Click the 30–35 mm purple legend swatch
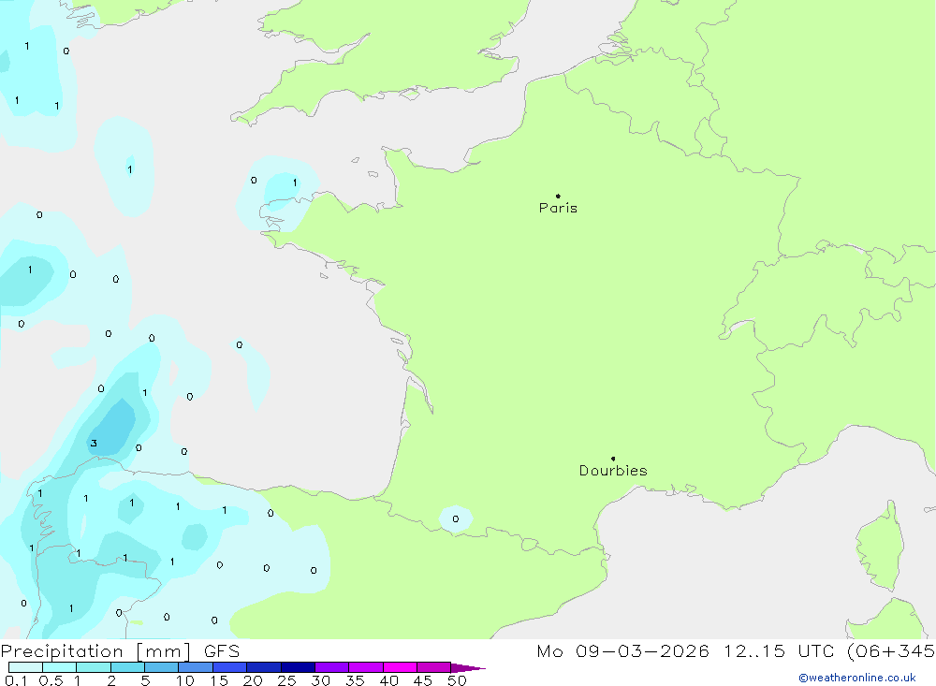Viewport: 936px width, 686px height. coord(331,667)
